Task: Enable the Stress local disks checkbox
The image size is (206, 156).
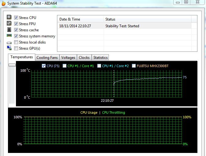Action: pos(16,42)
